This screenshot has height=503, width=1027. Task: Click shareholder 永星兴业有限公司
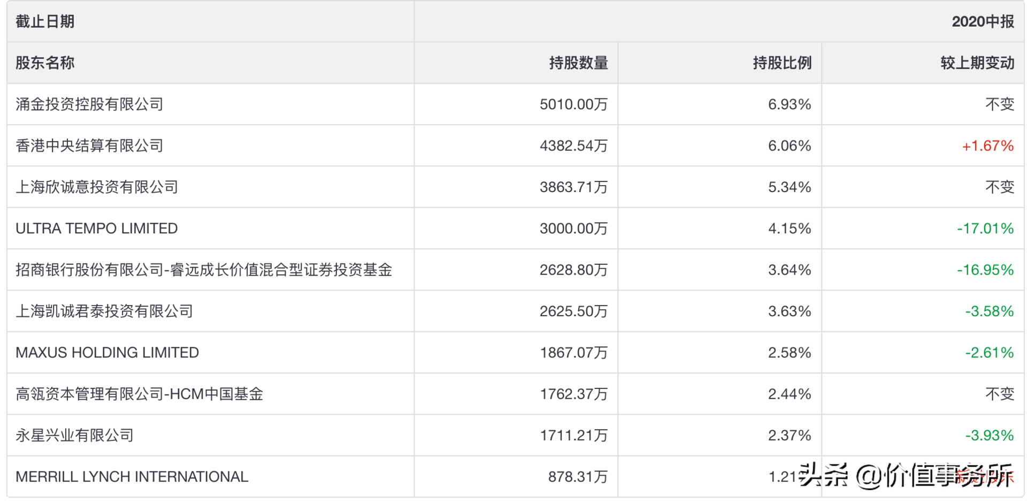pyautogui.click(x=74, y=435)
